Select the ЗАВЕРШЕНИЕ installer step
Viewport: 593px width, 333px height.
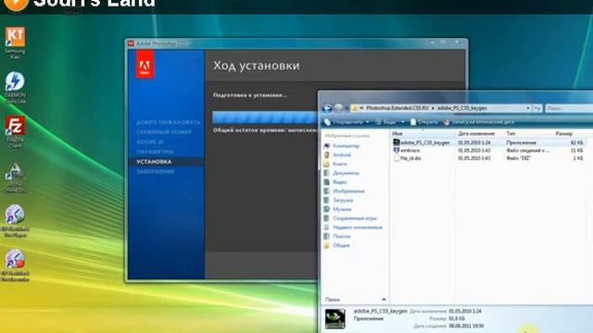(156, 171)
